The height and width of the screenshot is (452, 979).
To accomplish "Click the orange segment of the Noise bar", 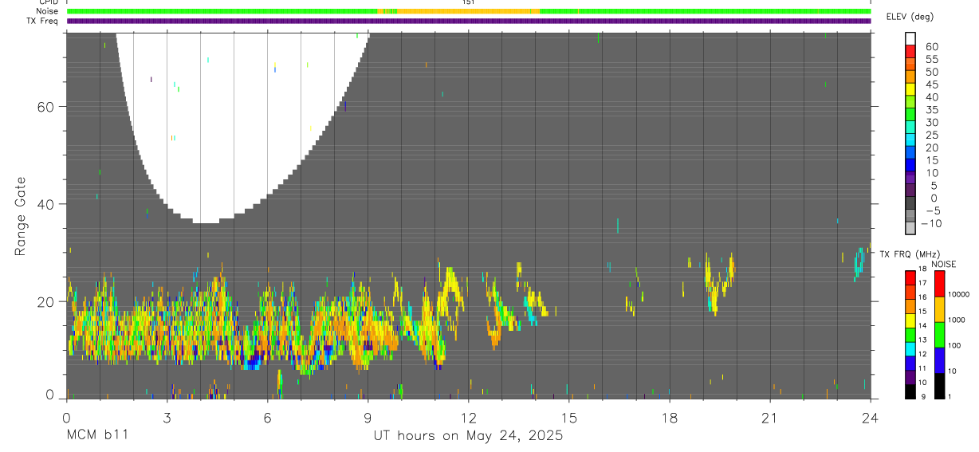I will pyautogui.click(x=459, y=11).
